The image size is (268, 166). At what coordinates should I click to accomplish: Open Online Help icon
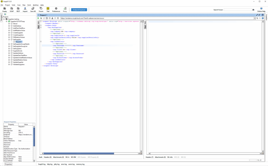click(261, 9)
